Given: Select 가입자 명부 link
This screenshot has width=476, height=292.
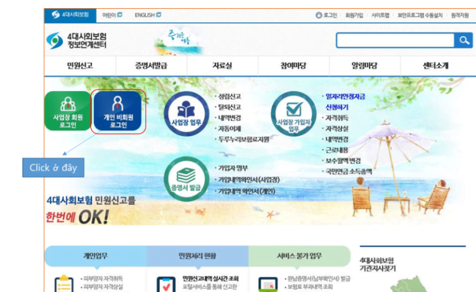Looking at the screenshot, I should point(233,168).
